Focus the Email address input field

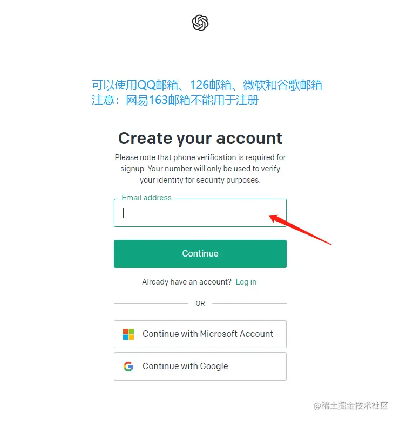tap(200, 213)
